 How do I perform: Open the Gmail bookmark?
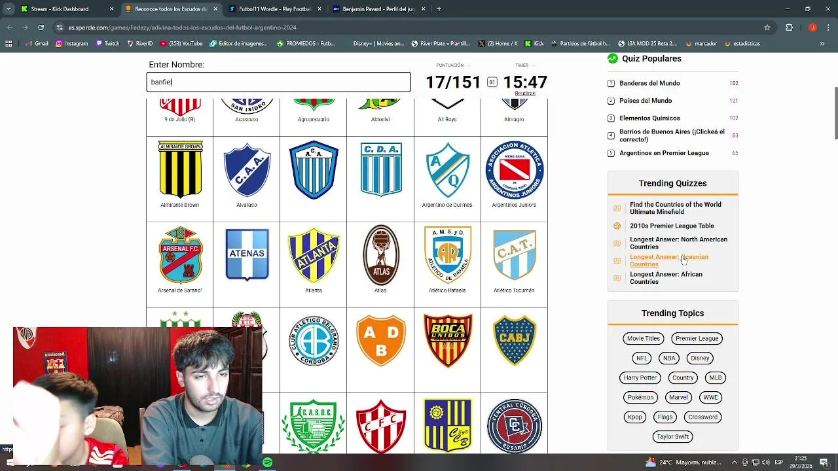pyautogui.click(x=36, y=44)
